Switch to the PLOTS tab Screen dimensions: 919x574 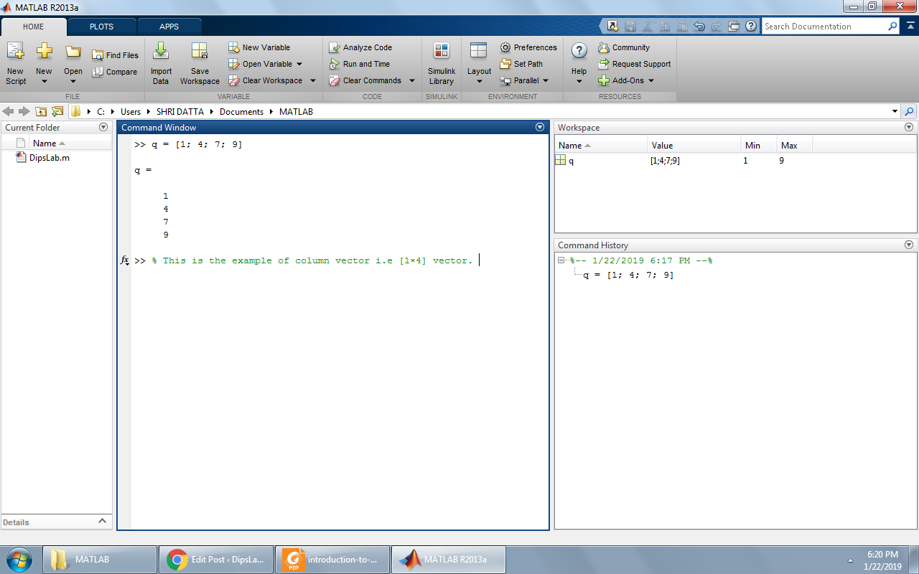101,27
